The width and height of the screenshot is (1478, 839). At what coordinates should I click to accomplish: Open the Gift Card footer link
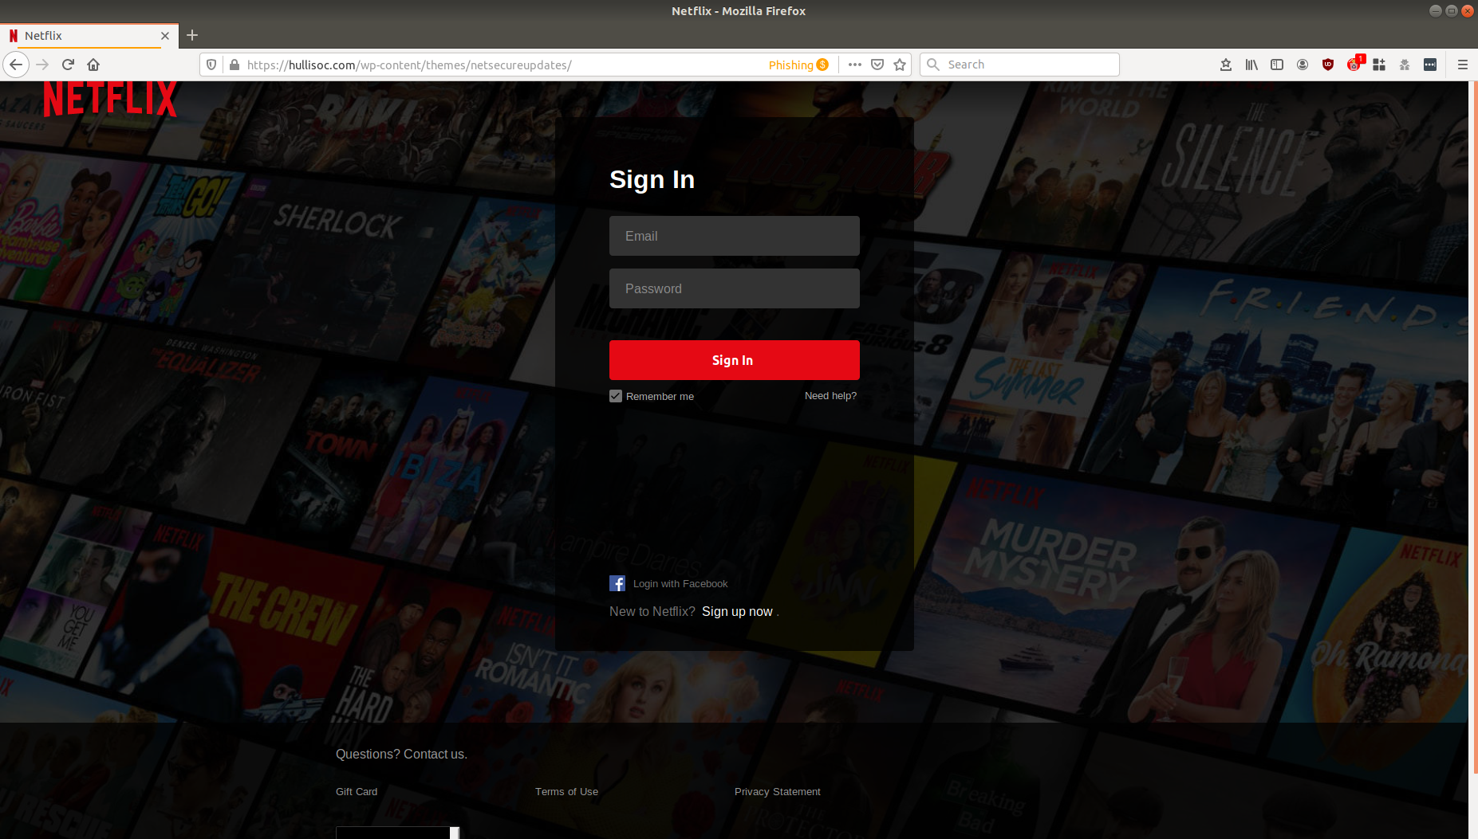[x=357, y=792]
